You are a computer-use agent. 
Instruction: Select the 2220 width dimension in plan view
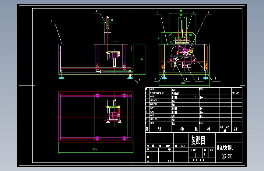click(x=95, y=149)
